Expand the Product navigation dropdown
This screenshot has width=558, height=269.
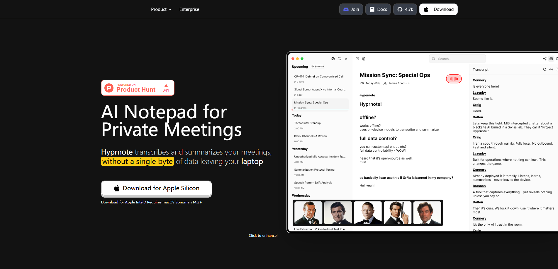pos(161,9)
